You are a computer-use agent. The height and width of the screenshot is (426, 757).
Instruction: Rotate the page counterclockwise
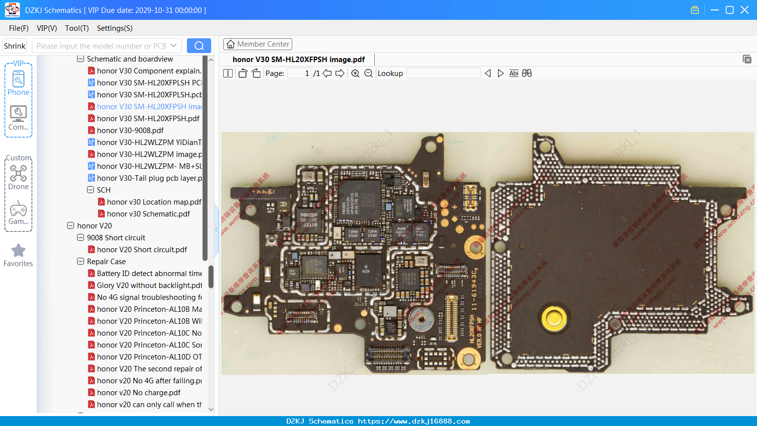(x=243, y=73)
